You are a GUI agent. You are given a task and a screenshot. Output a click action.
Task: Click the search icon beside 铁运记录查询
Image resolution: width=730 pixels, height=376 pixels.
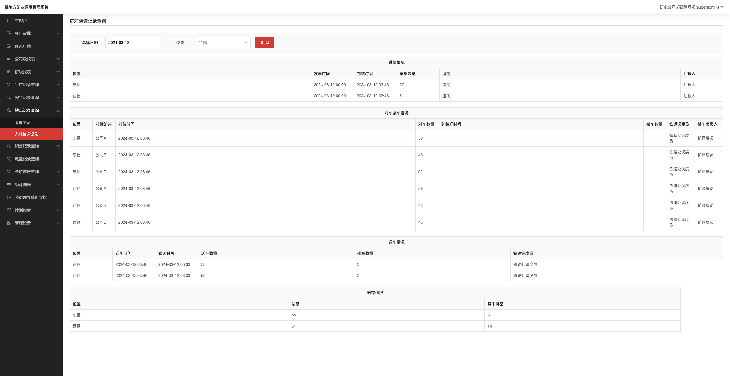pyautogui.click(x=9, y=110)
